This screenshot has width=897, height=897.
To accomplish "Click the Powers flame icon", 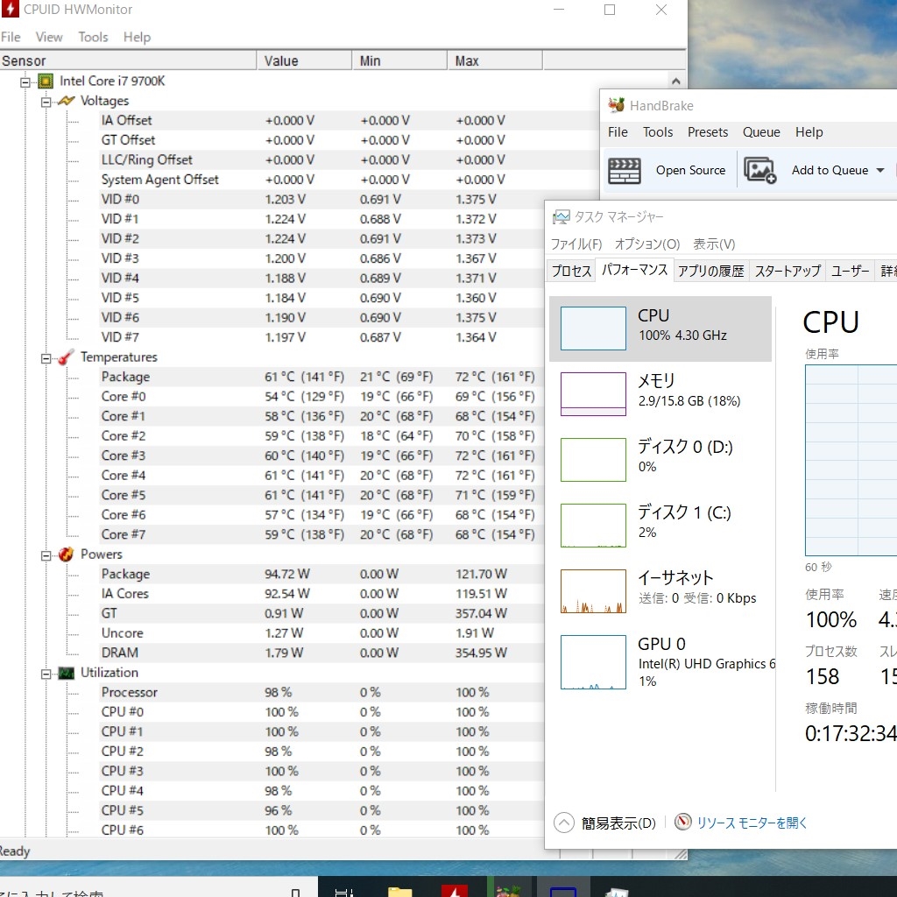I will pyautogui.click(x=67, y=554).
